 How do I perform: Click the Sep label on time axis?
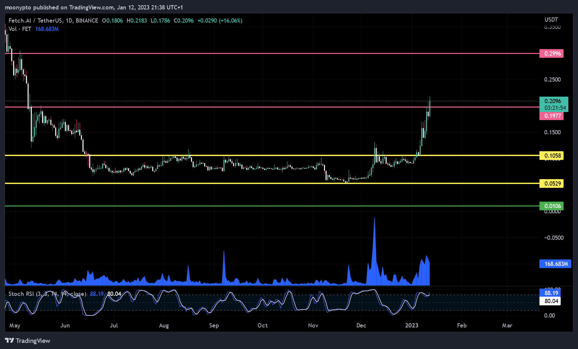(x=214, y=326)
